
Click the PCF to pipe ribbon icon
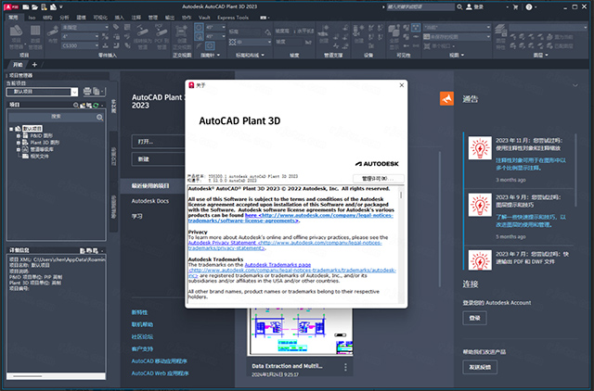(161, 36)
